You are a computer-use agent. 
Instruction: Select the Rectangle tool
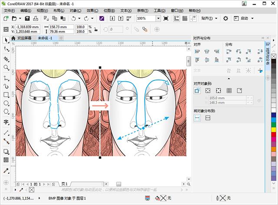pos(6,95)
